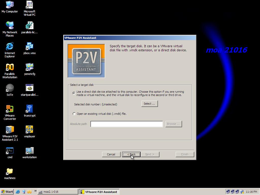Image resolution: width=260 pixels, height=195 pixels.
Task: Open the pbox.vmx file icon
Action: pos(29,46)
